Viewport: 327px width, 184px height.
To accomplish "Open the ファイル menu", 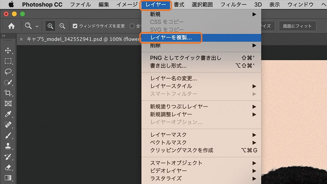I will tap(80, 4).
